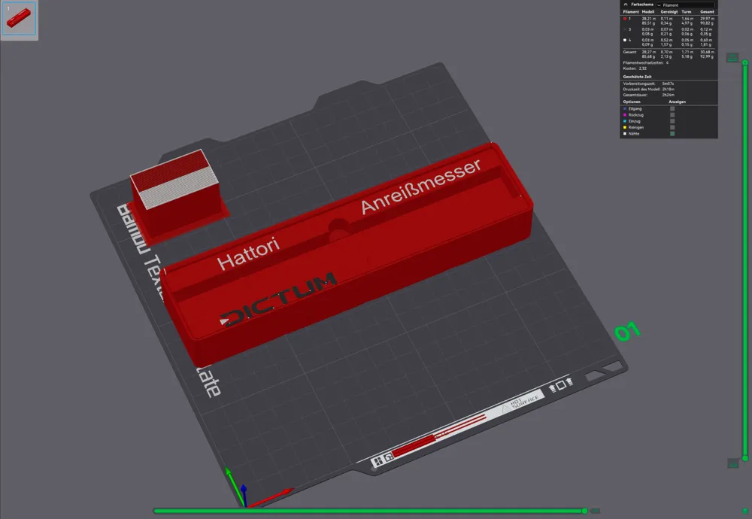Click top handle of vertical layer slider
The image size is (752, 519).
[745, 62]
